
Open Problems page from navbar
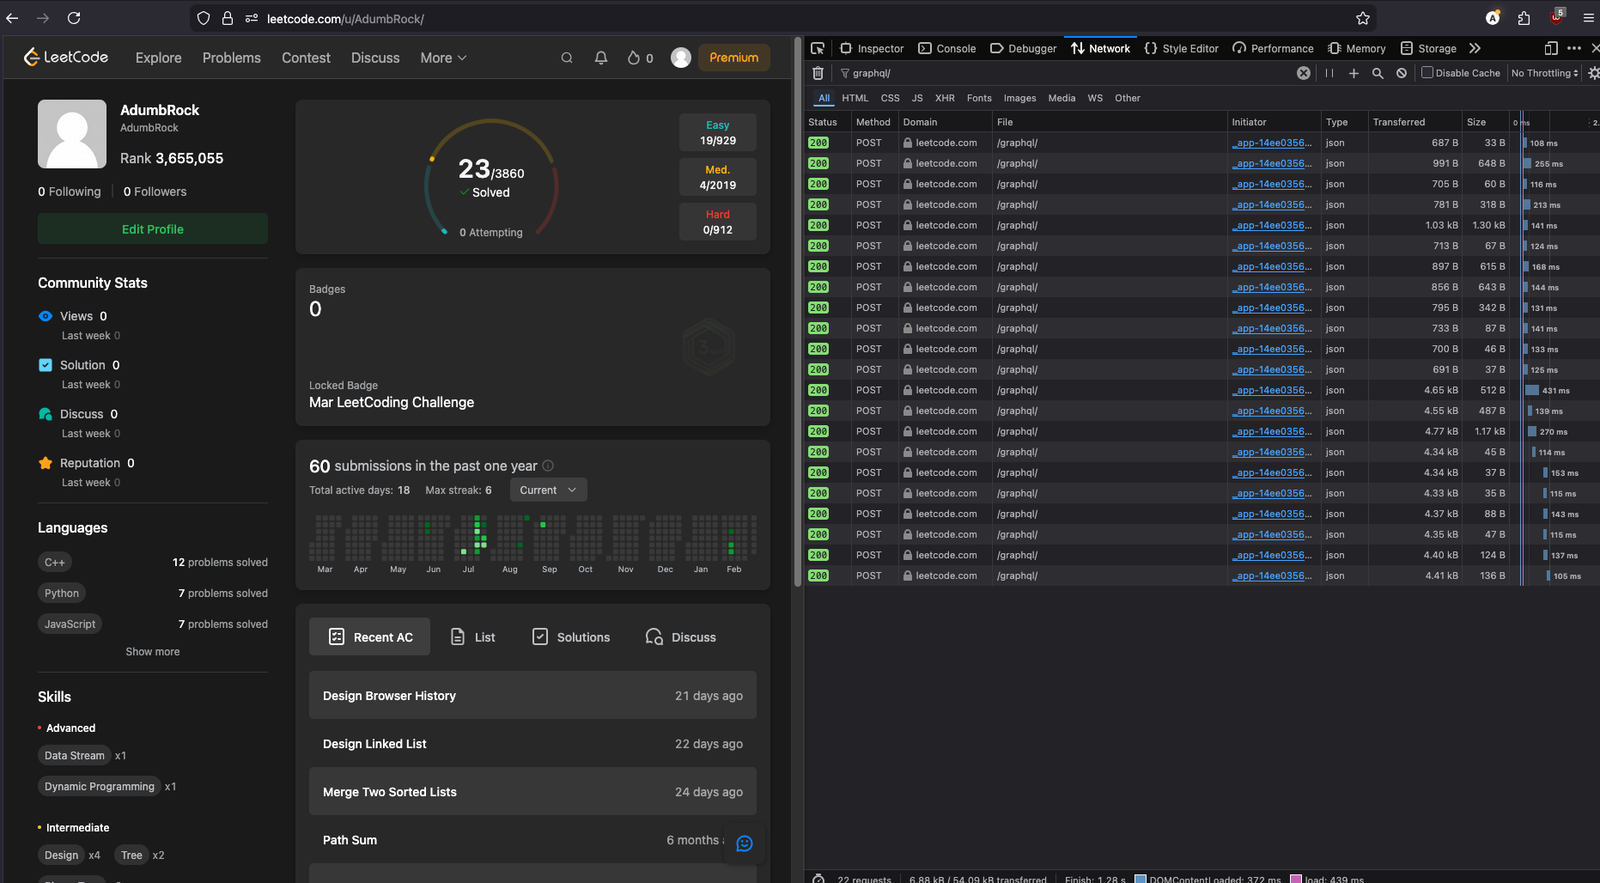click(232, 58)
